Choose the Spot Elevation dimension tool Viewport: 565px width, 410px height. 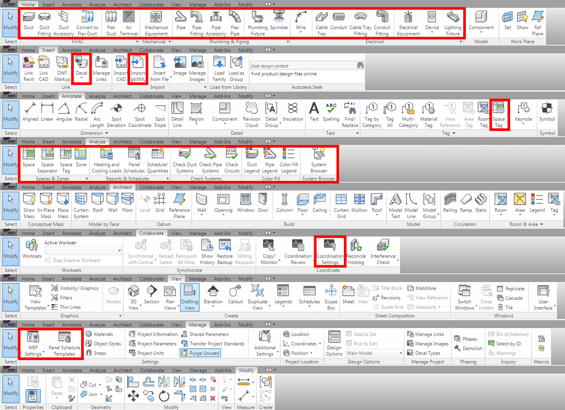click(116, 115)
